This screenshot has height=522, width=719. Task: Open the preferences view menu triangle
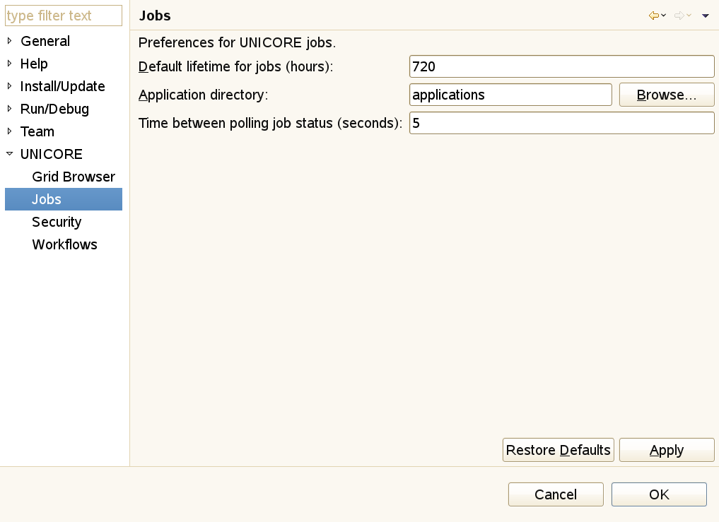[706, 16]
